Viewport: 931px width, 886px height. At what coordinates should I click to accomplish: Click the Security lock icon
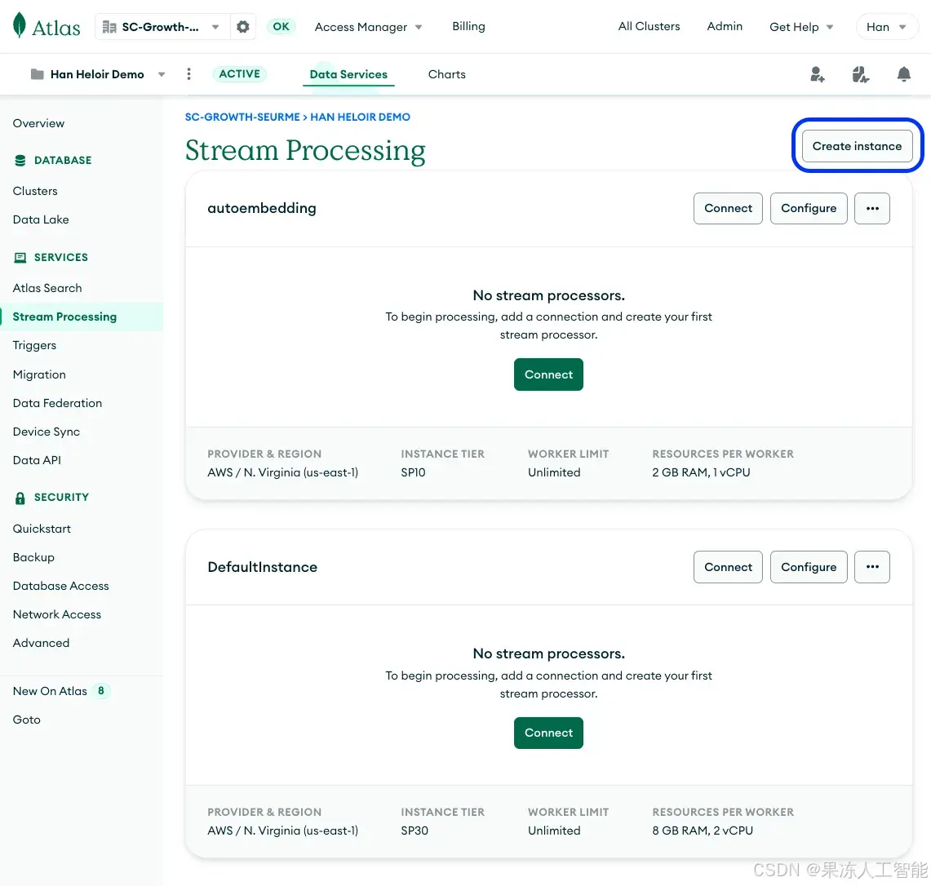coord(20,498)
